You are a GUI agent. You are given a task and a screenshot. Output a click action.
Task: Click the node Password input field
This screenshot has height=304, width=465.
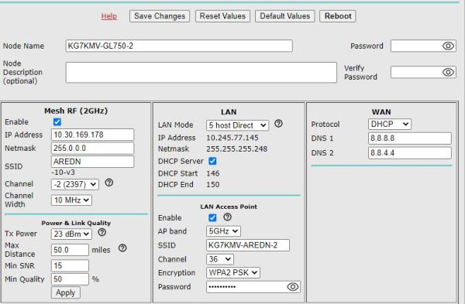423,46
